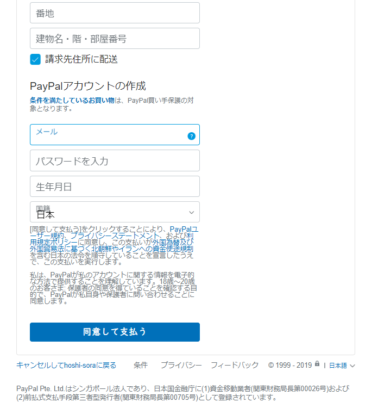This screenshot has width=378, height=402.
Task: Click the email field help question-mark icon
Action: tap(191, 136)
